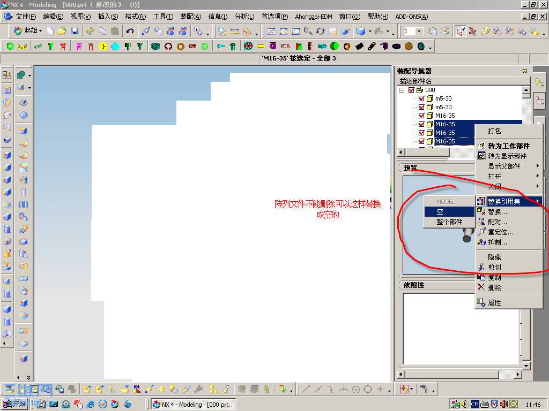Screen dimensions: 549x411
Task: Click 属性 in context menu
Action: click(509, 303)
